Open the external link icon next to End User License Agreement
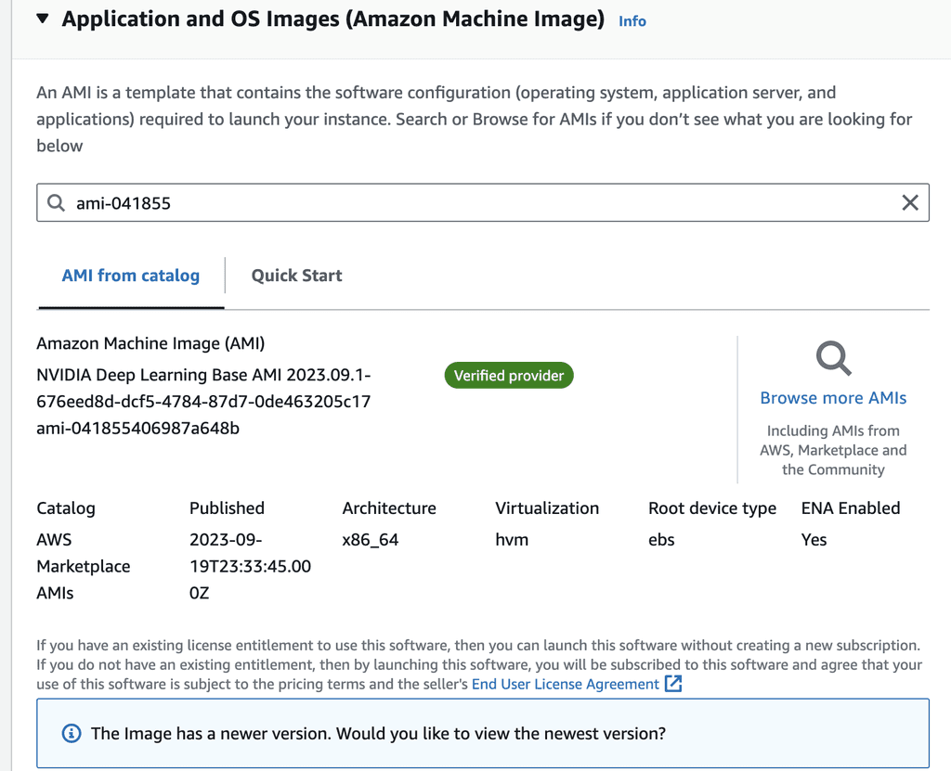 point(671,684)
